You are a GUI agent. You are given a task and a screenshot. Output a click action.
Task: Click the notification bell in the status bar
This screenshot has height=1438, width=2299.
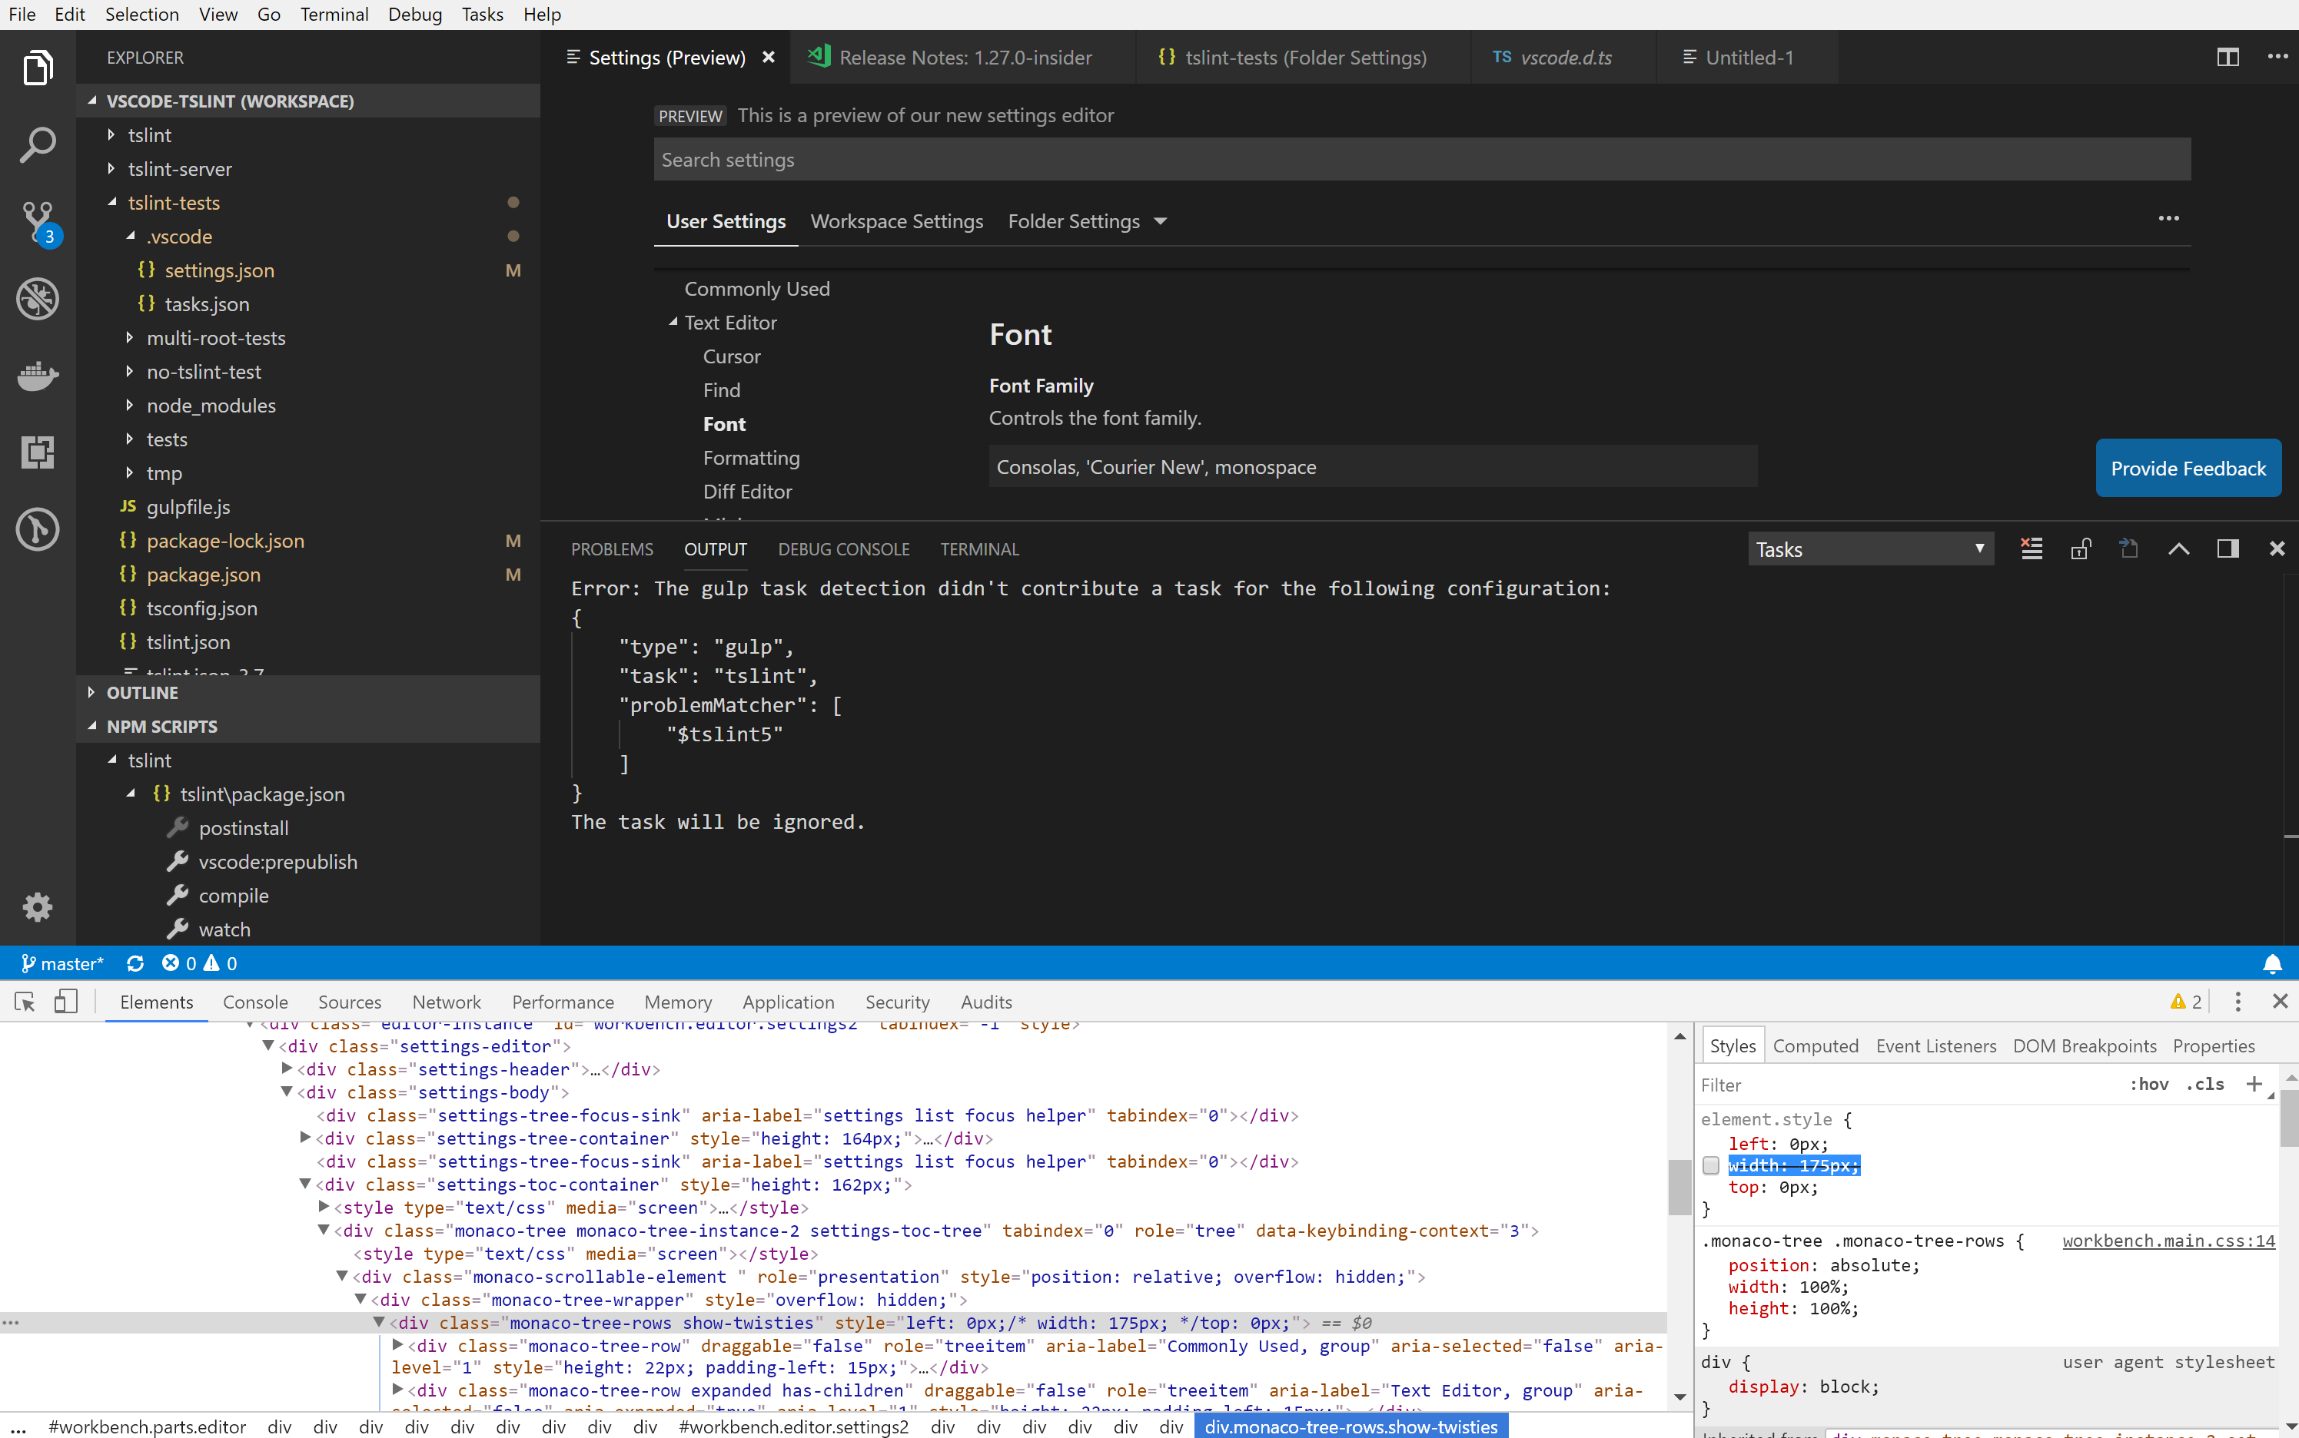pos(2272,963)
